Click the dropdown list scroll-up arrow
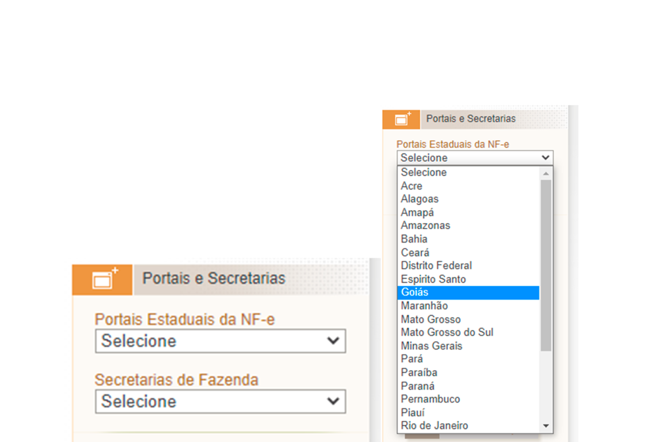663x442 pixels. coord(546,174)
